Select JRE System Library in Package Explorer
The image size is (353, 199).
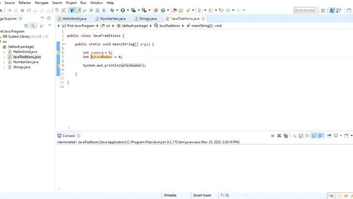click(x=25, y=36)
